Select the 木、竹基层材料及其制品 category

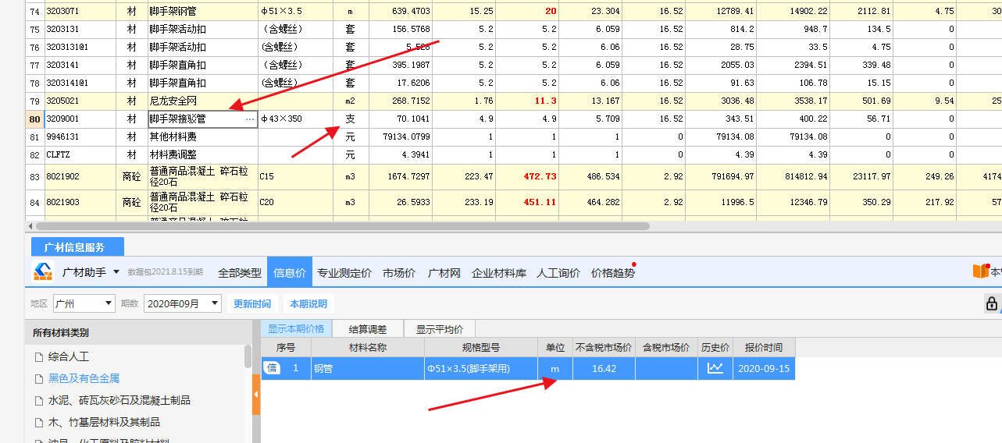pos(104,422)
